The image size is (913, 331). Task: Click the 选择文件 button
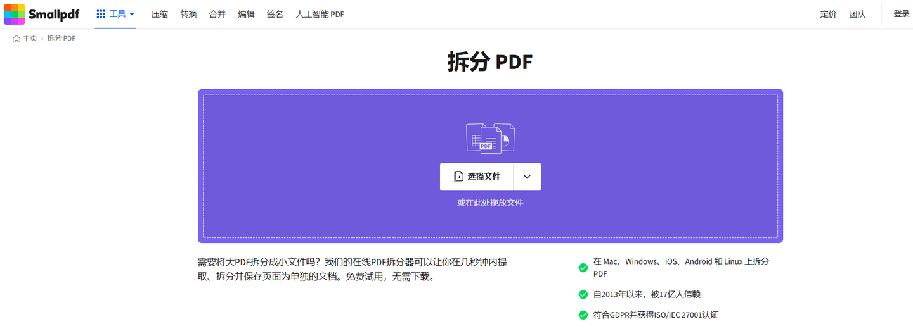pyautogui.click(x=477, y=177)
